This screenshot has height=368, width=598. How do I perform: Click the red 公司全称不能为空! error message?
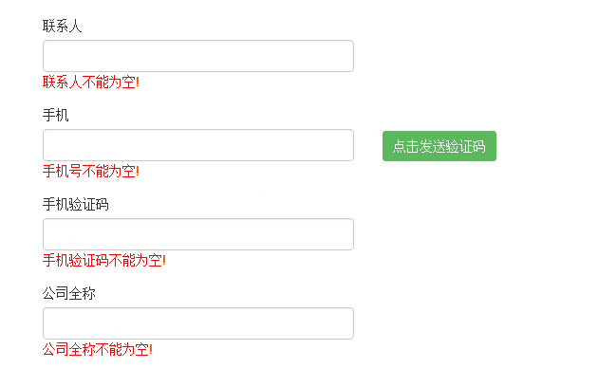98,349
